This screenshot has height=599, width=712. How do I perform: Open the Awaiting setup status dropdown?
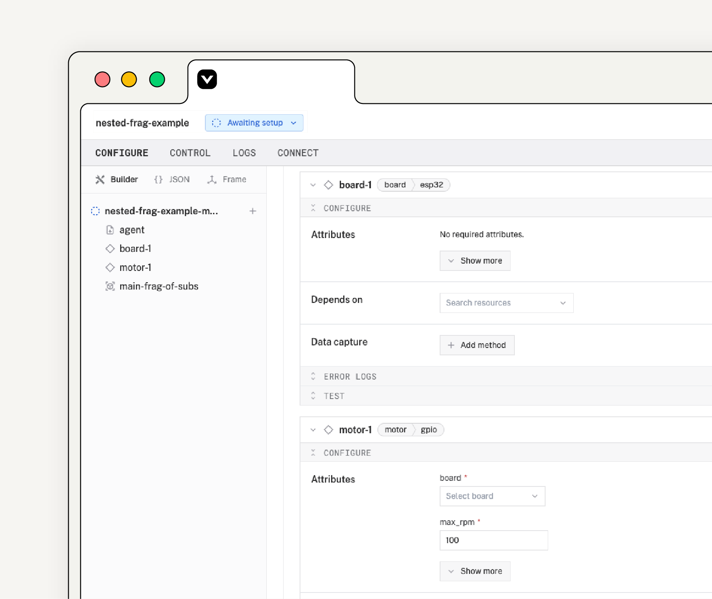[254, 122]
